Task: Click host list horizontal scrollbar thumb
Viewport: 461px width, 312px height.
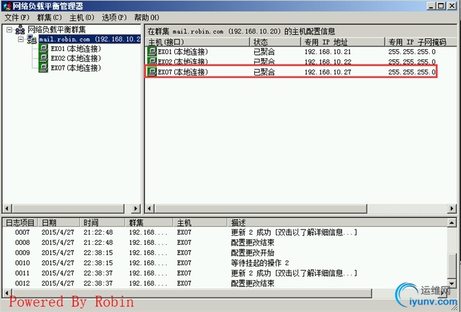Action: click(261, 208)
